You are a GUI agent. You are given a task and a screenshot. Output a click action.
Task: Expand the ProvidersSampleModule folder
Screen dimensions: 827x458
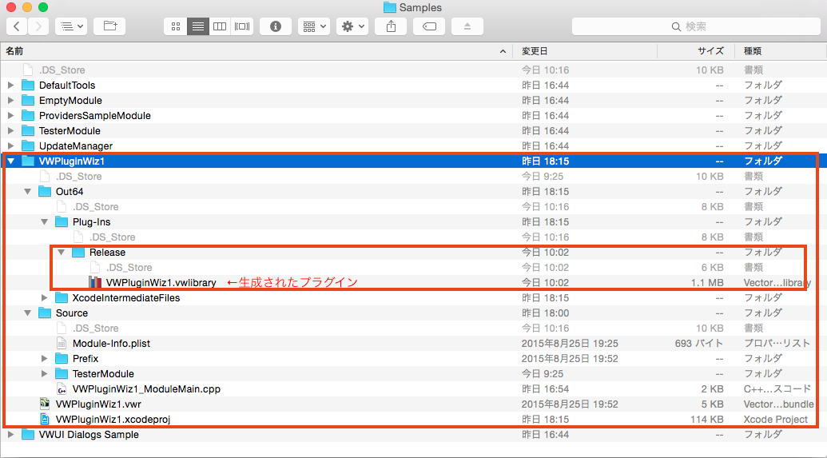coord(10,116)
